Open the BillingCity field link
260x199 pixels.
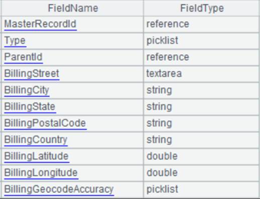point(27,90)
